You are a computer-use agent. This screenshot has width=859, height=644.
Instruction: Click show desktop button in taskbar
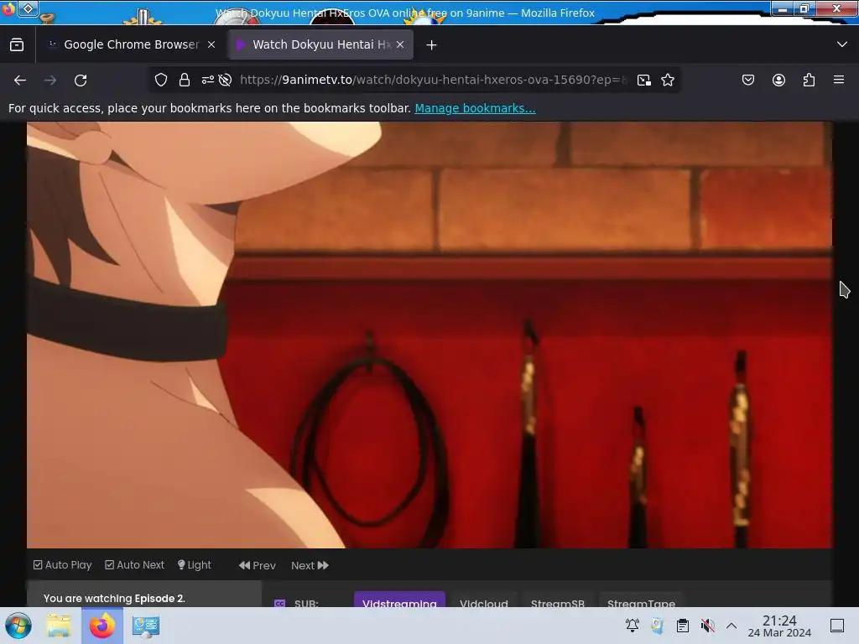837,626
